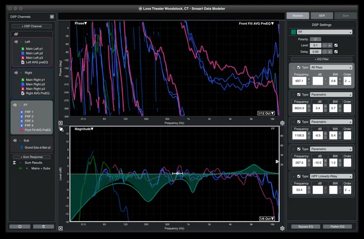Disable the All Pass filter checkbox
Image resolution: width=364 pixels, height=239 pixels.
pyautogui.click(x=299, y=67)
